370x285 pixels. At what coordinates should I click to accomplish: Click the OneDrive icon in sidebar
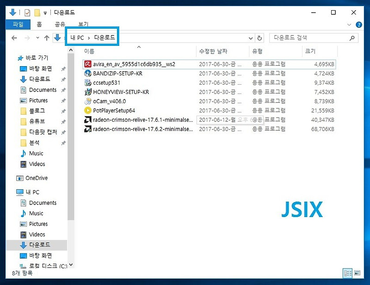(x=20, y=178)
